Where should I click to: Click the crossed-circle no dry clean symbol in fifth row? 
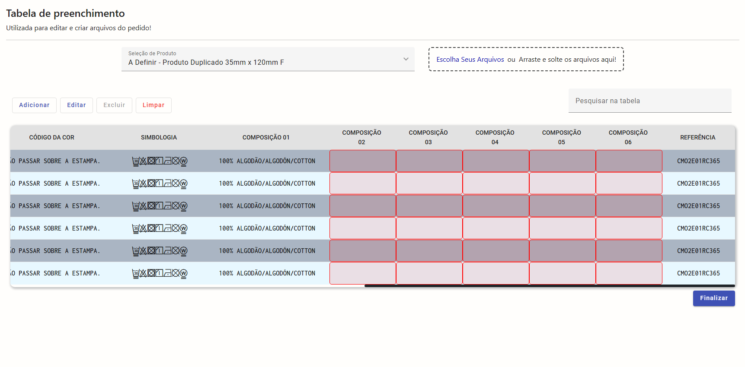176,251
